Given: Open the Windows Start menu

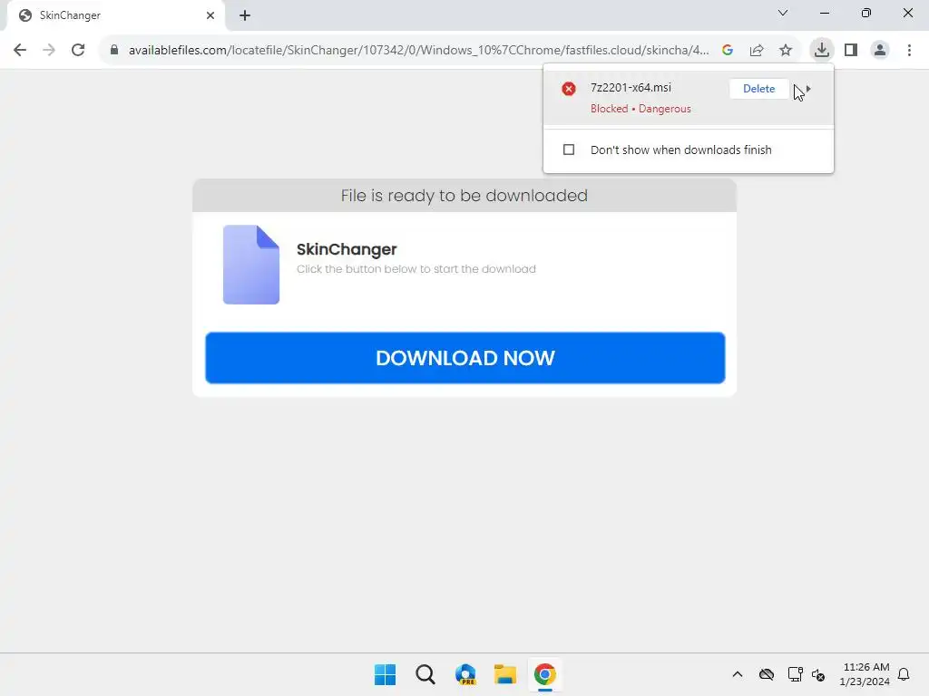Looking at the screenshot, I should pos(385,674).
